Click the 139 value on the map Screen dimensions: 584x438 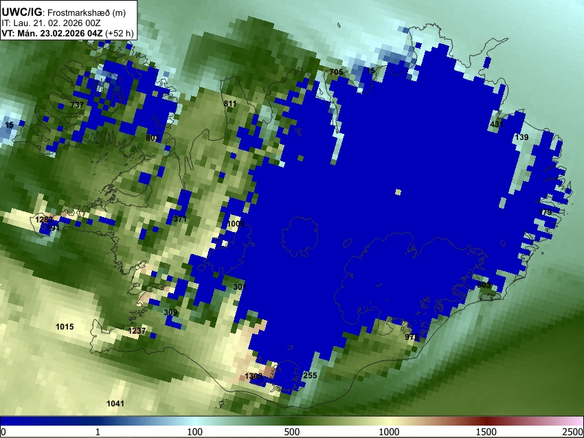[x=521, y=137]
